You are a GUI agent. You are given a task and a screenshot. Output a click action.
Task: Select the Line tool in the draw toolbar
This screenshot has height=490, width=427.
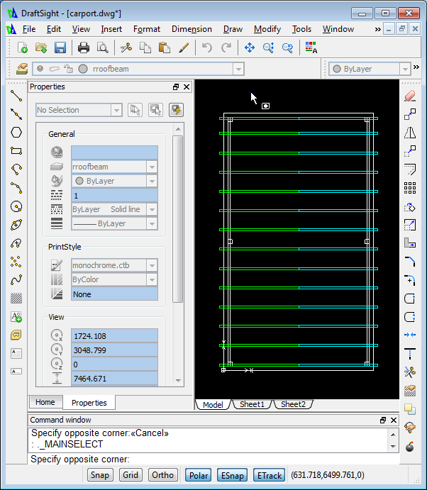[16, 95]
